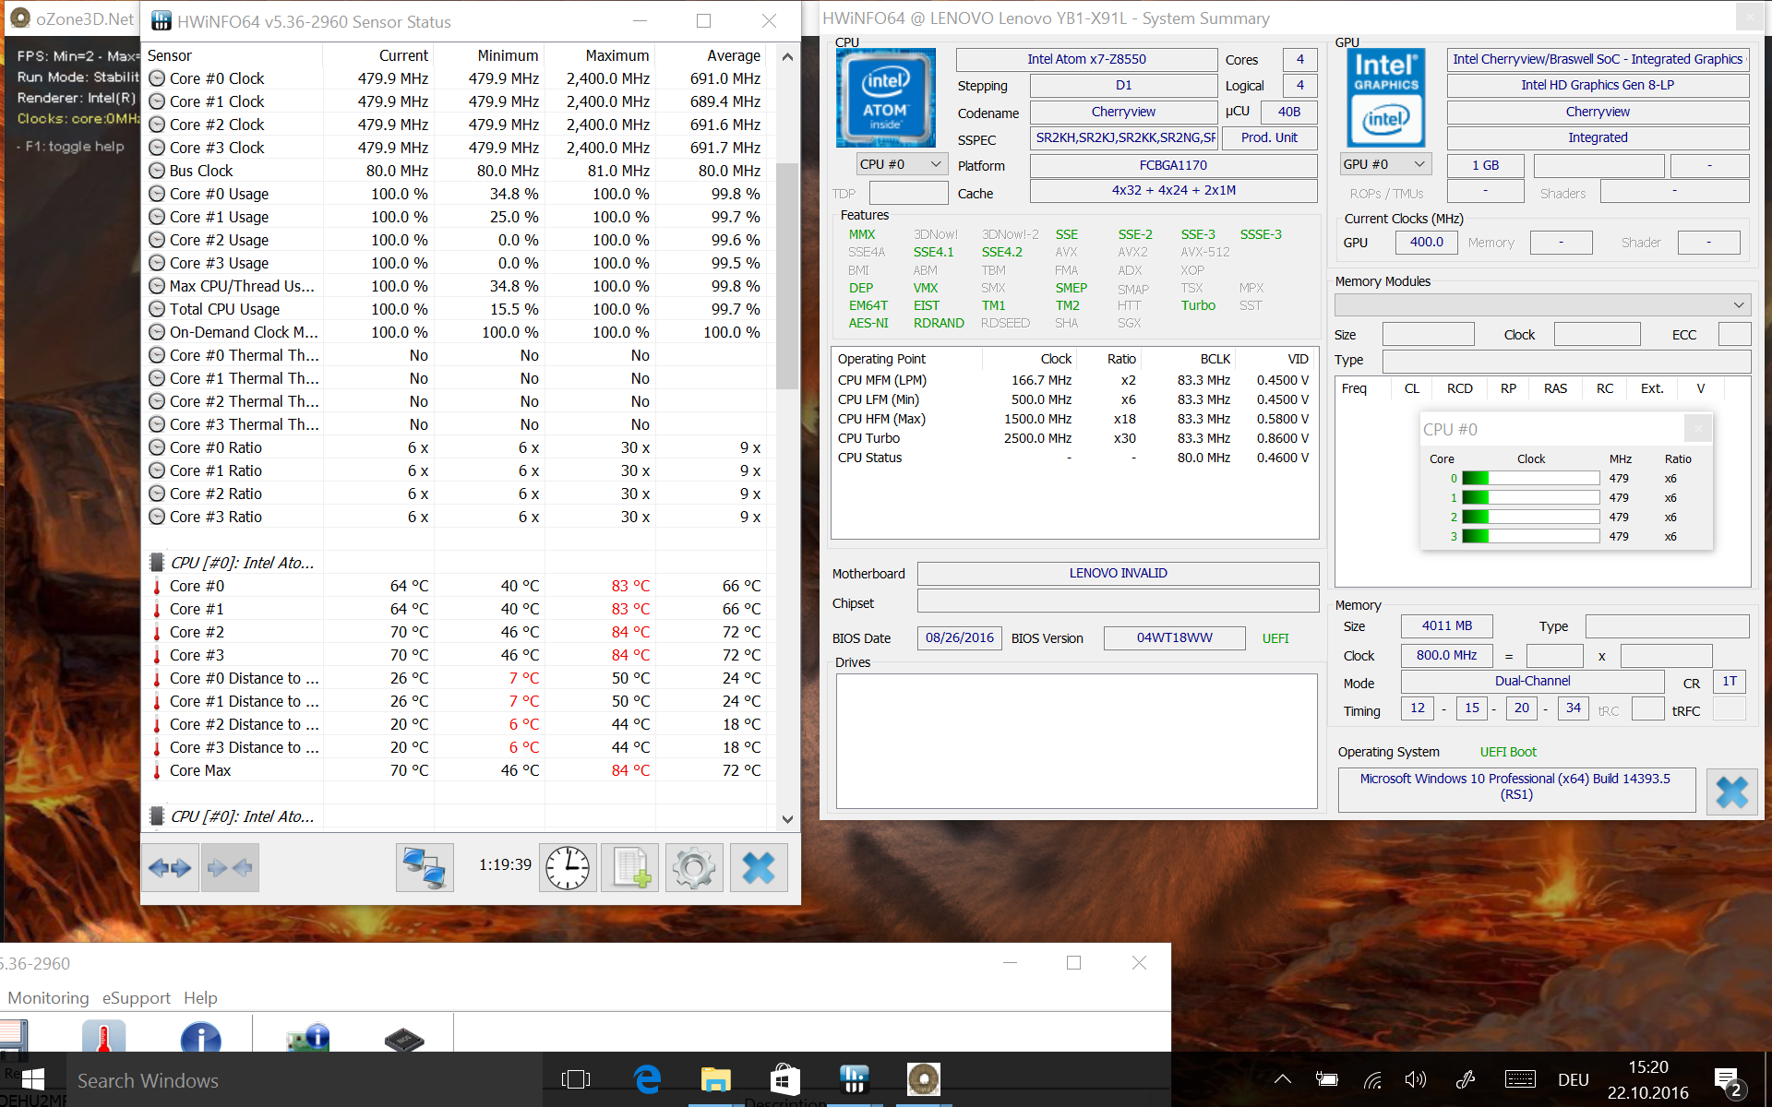
Task: Open the network remote monitoring icon
Action: (425, 867)
